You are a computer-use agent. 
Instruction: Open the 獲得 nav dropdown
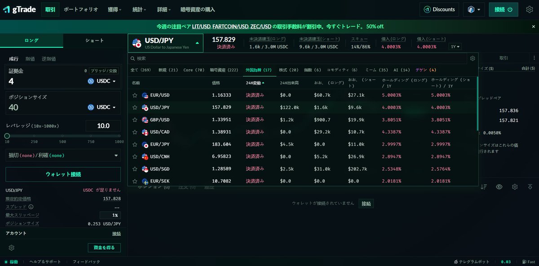[114, 9]
